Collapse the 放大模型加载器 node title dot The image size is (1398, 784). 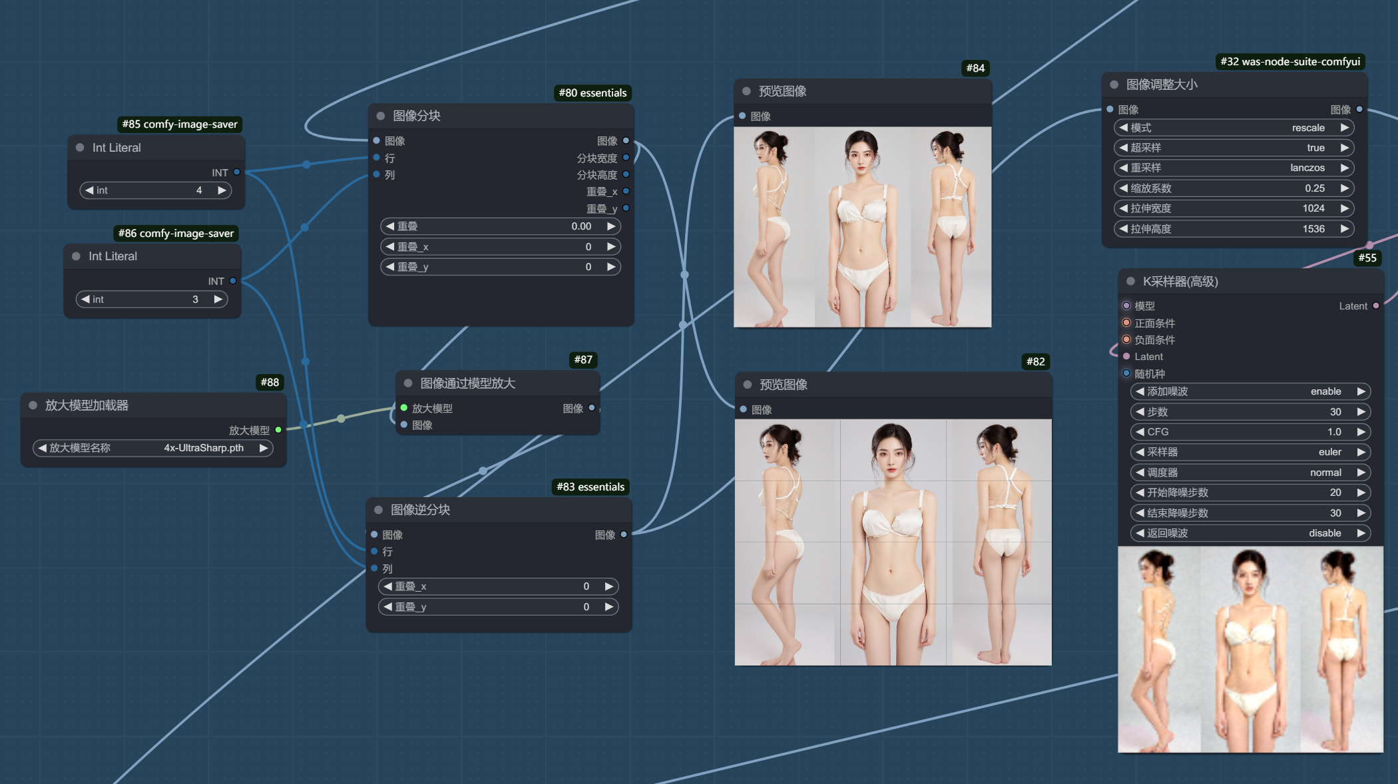coord(33,405)
